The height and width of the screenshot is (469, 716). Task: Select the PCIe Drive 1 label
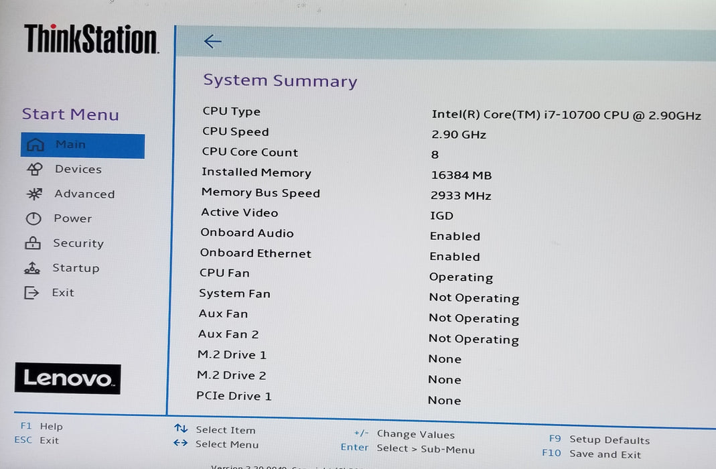(233, 396)
